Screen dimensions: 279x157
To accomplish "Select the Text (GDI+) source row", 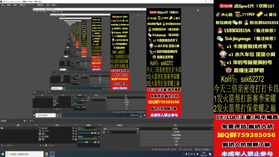I will [x=58, y=131].
